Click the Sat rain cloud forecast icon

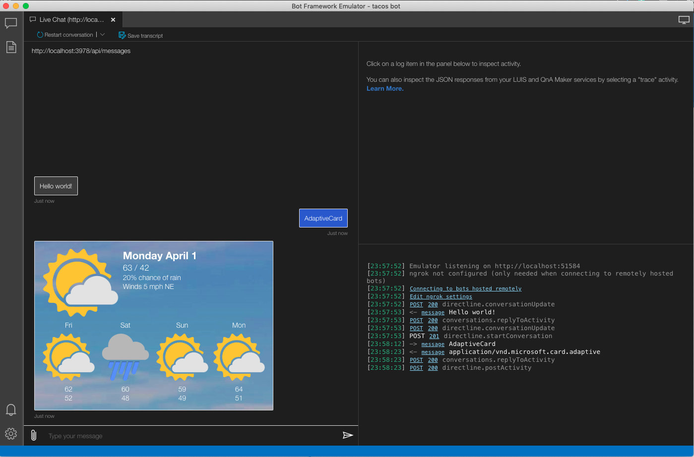click(x=126, y=357)
